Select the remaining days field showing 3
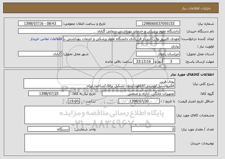The width and height of the screenshot is (225, 159). pos(171,62)
